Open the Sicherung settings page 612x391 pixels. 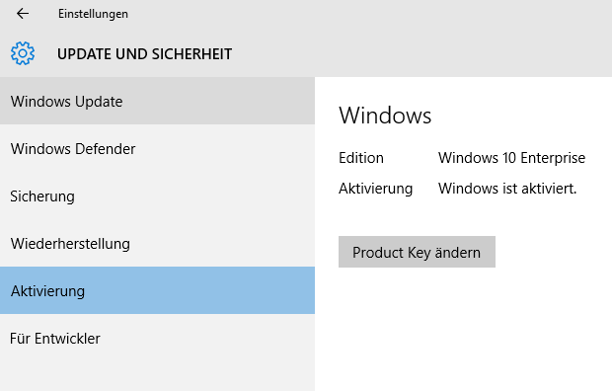157,196
